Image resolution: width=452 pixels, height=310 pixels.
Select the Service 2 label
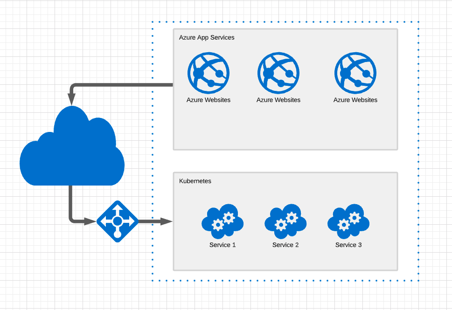point(285,245)
